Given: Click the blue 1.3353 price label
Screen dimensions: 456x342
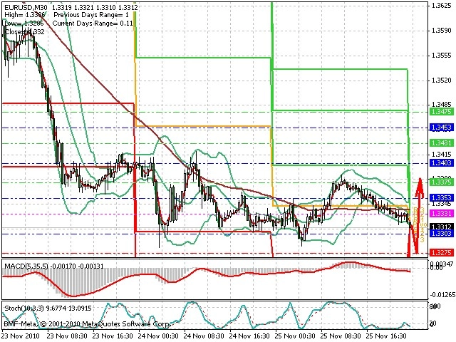Looking at the screenshot, I should [442, 198].
